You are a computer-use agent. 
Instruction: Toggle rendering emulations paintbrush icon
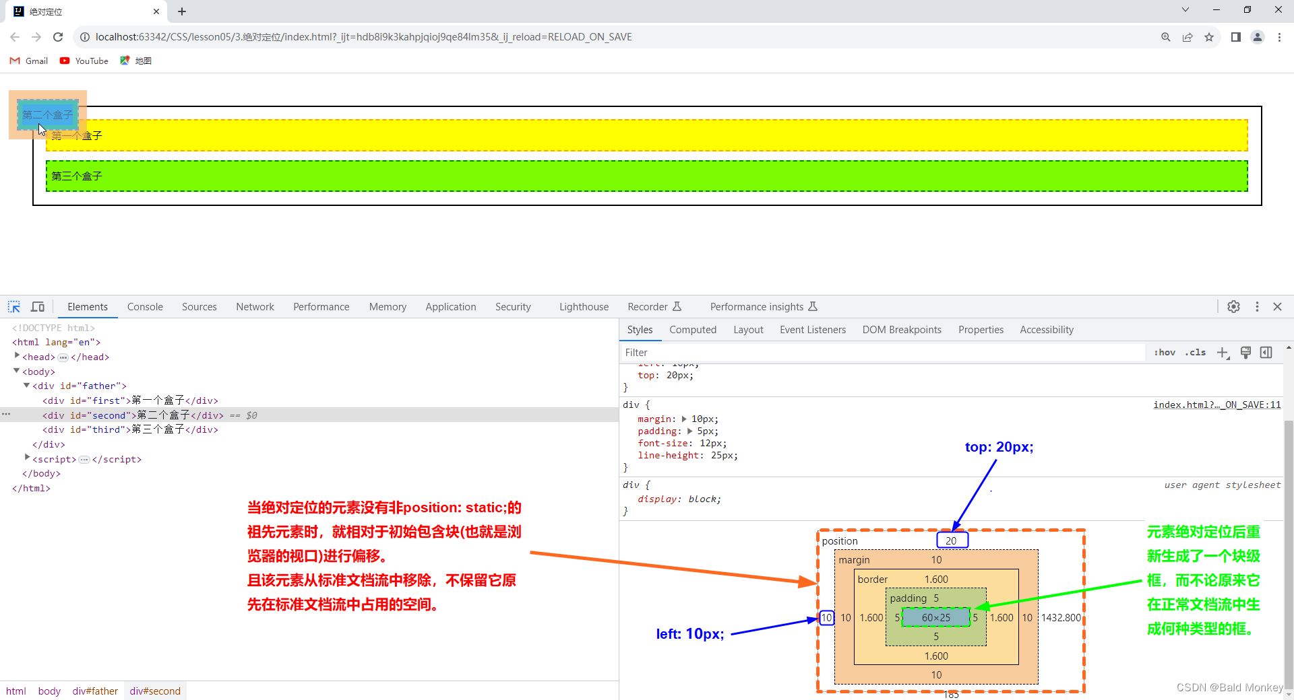pyautogui.click(x=1245, y=353)
